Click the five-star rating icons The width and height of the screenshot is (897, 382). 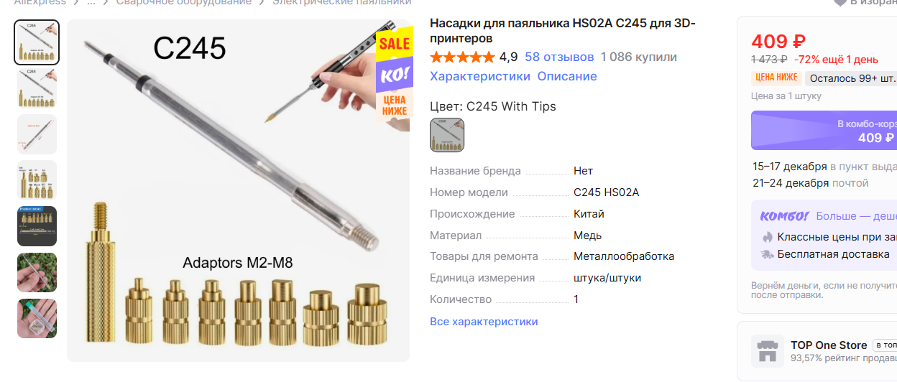462,57
